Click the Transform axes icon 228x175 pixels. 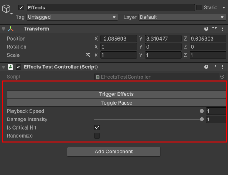[11, 29]
